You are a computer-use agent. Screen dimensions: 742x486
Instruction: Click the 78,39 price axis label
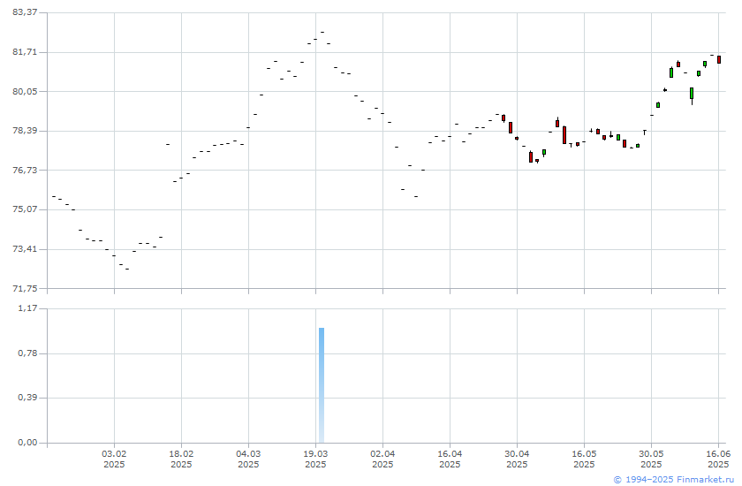click(x=25, y=130)
